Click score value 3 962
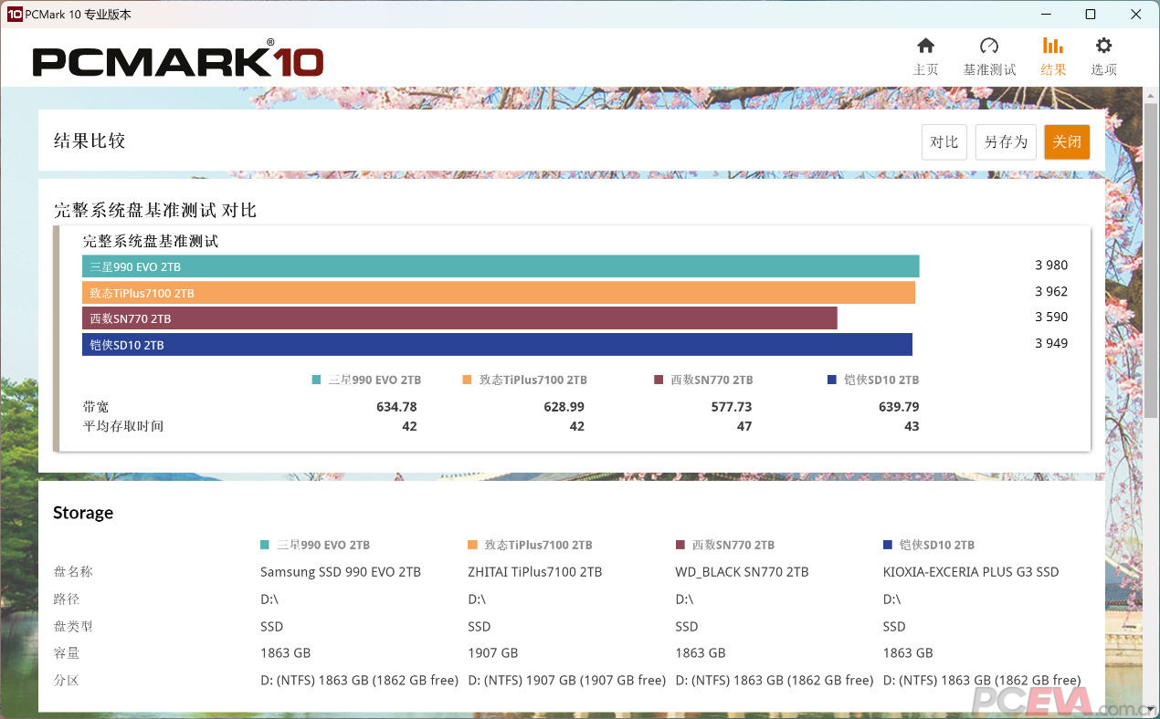The height and width of the screenshot is (719, 1160). click(1051, 292)
